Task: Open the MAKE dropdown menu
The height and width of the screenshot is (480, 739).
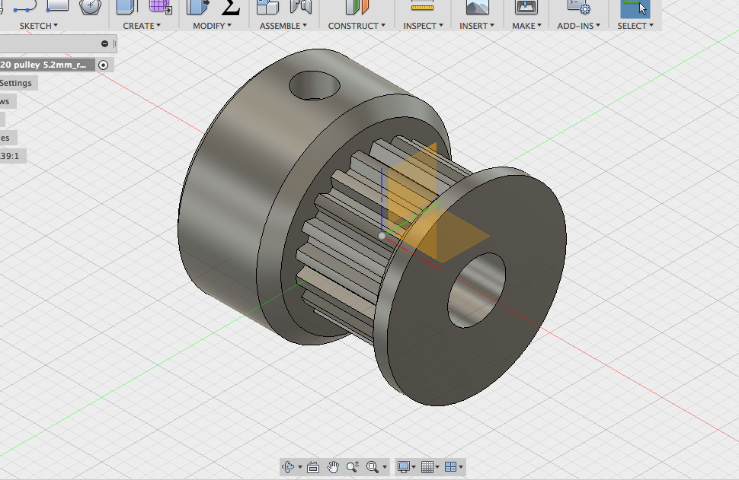Action: [527, 26]
